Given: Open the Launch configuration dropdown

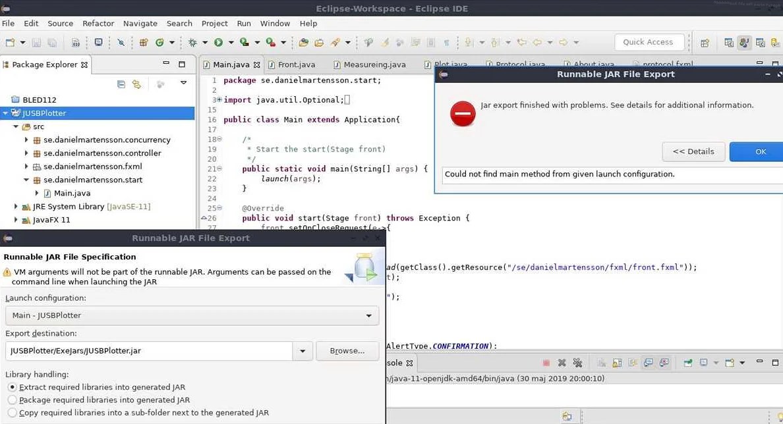Looking at the screenshot, I should [369, 315].
